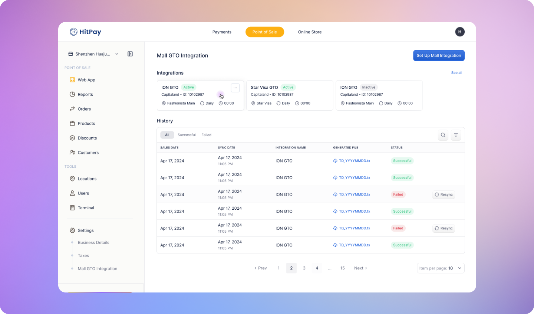Open Business Details settings

[x=93, y=242]
